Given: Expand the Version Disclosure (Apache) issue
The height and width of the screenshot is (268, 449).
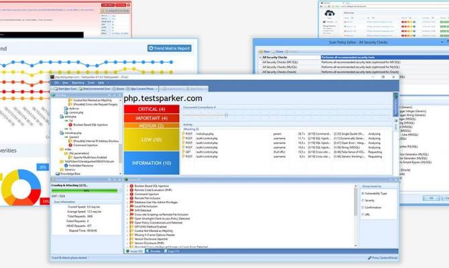Looking at the screenshot, I should (128, 239).
